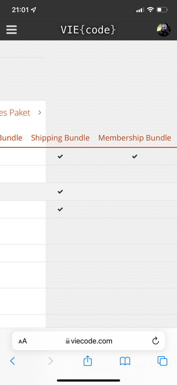The height and width of the screenshot is (385, 177).
Task: Tap the battery status indicator
Action: point(162,10)
